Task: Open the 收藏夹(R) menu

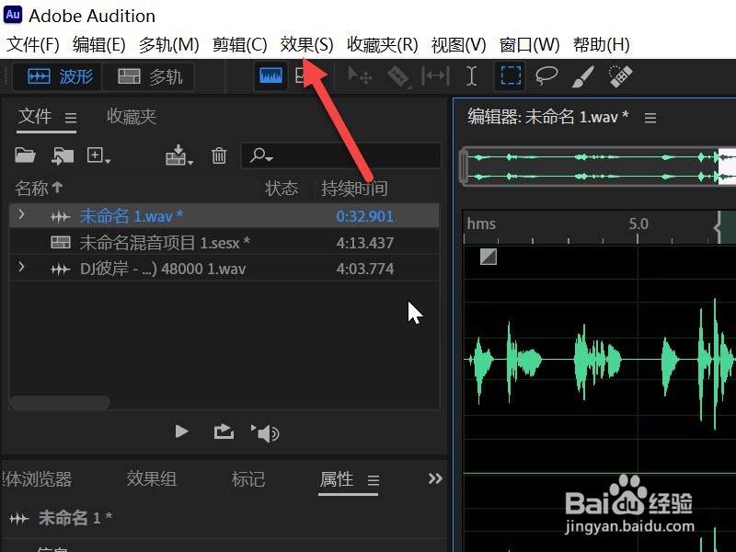Action: 383,44
